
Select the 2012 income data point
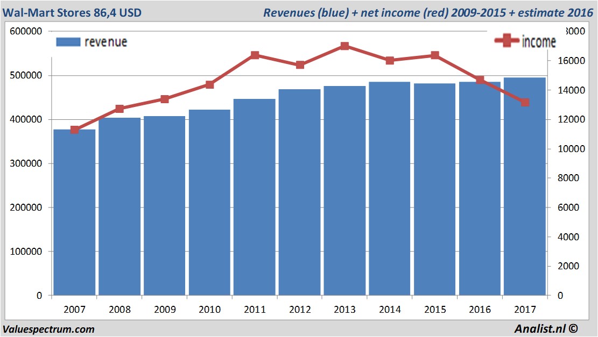point(300,64)
